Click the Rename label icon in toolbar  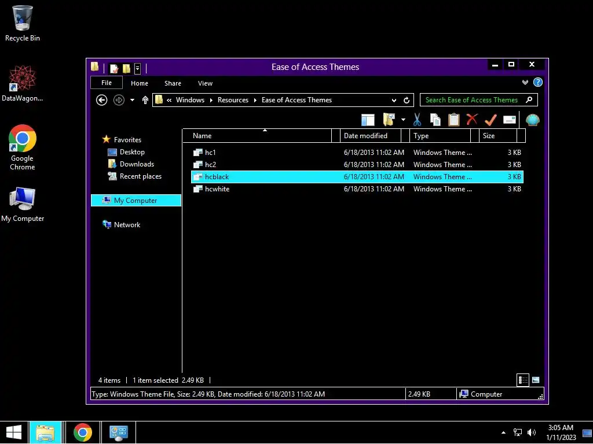[510, 120]
